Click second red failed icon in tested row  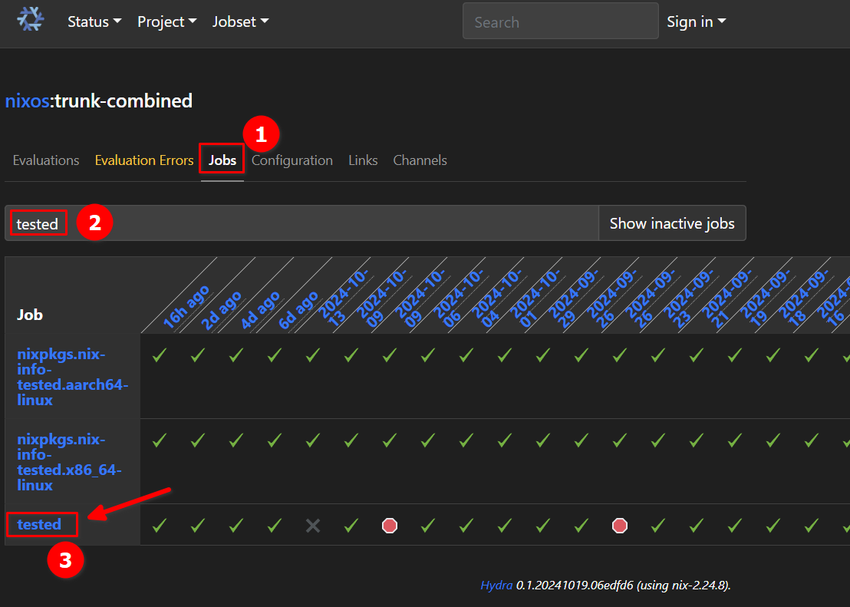pos(620,526)
